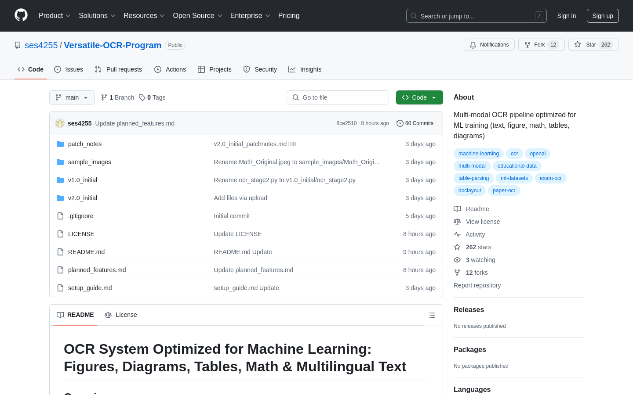Click the GitHub logo icon
The height and width of the screenshot is (395, 633).
[21, 15]
